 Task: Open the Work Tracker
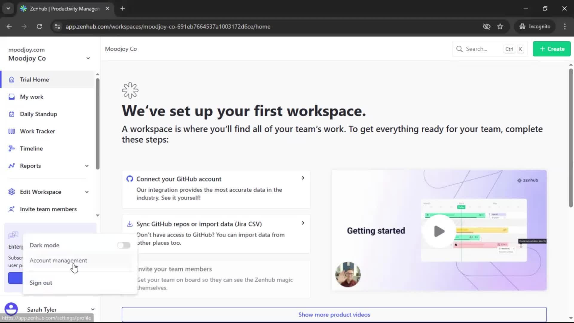(37, 131)
